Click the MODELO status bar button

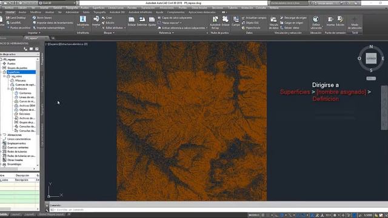point(254,216)
